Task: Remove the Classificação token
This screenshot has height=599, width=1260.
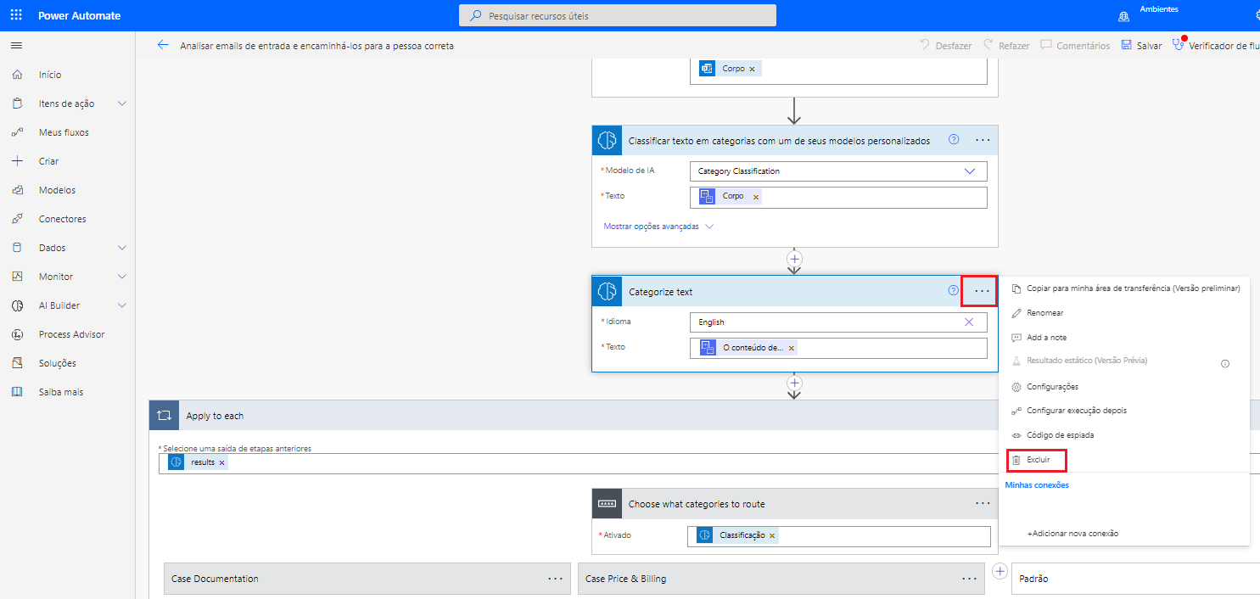Action: click(x=771, y=535)
